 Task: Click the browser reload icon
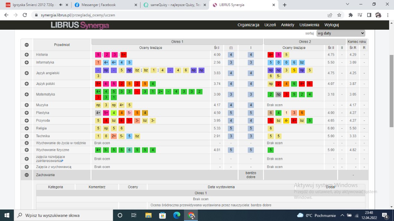point(25,15)
